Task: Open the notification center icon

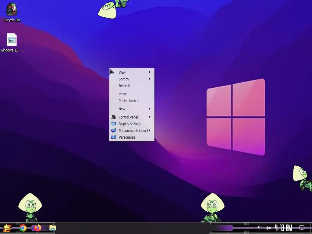Action: click(302, 228)
